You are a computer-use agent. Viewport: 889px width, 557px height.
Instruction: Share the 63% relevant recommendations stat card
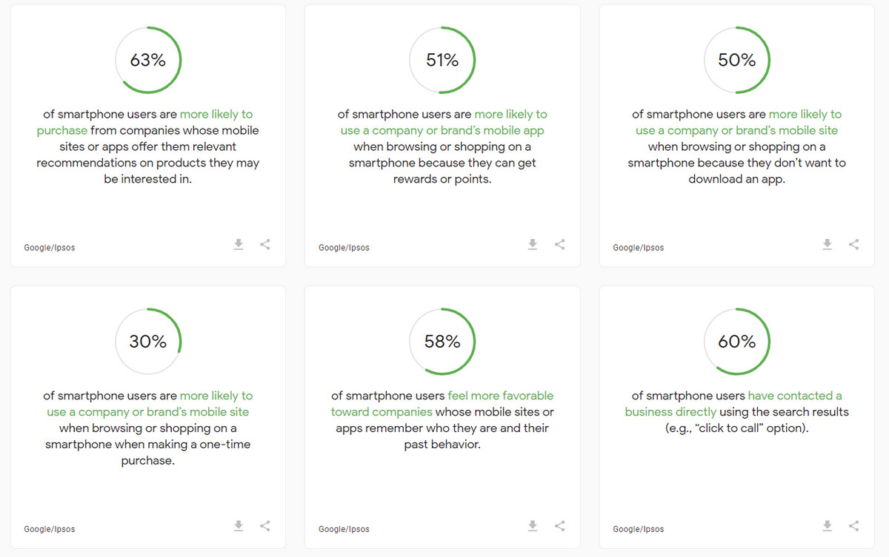[265, 244]
